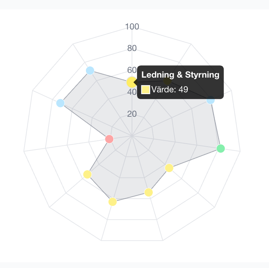Click the leftmost blue data point
This screenshot has height=268, width=269.
pyautogui.click(x=60, y=103)
